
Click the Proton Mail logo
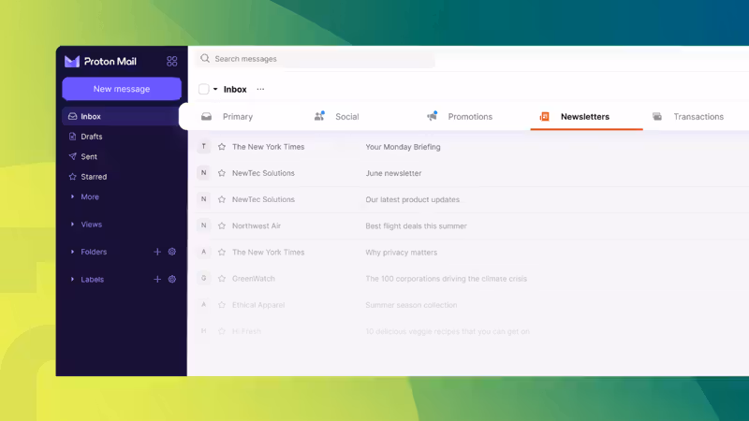pos(100,61)
